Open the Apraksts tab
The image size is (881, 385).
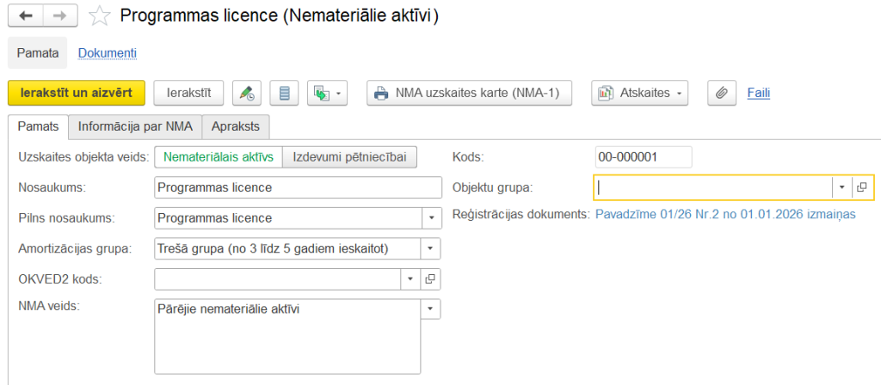236,126
